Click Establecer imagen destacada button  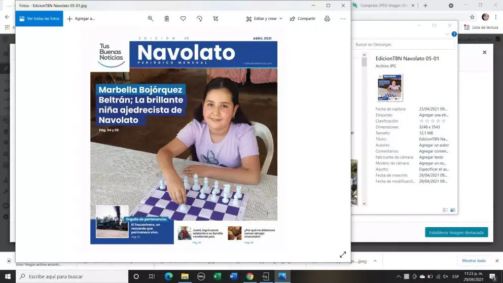pos(456,232)
